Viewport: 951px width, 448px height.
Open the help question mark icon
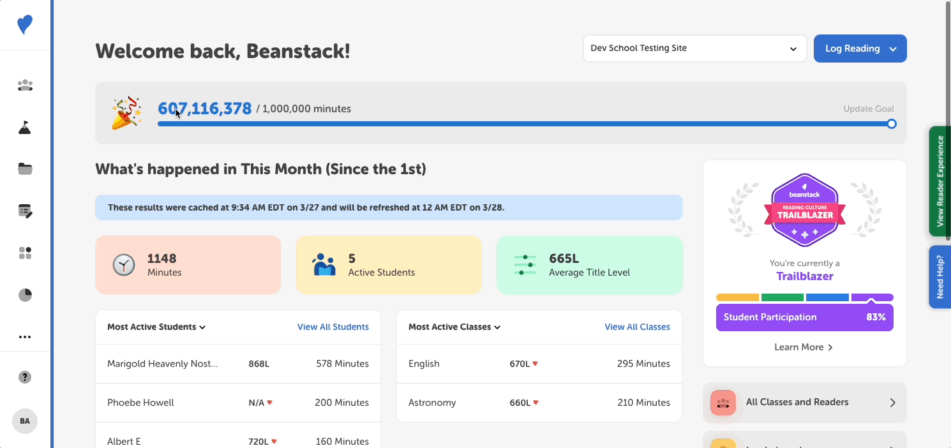(25, 377)
